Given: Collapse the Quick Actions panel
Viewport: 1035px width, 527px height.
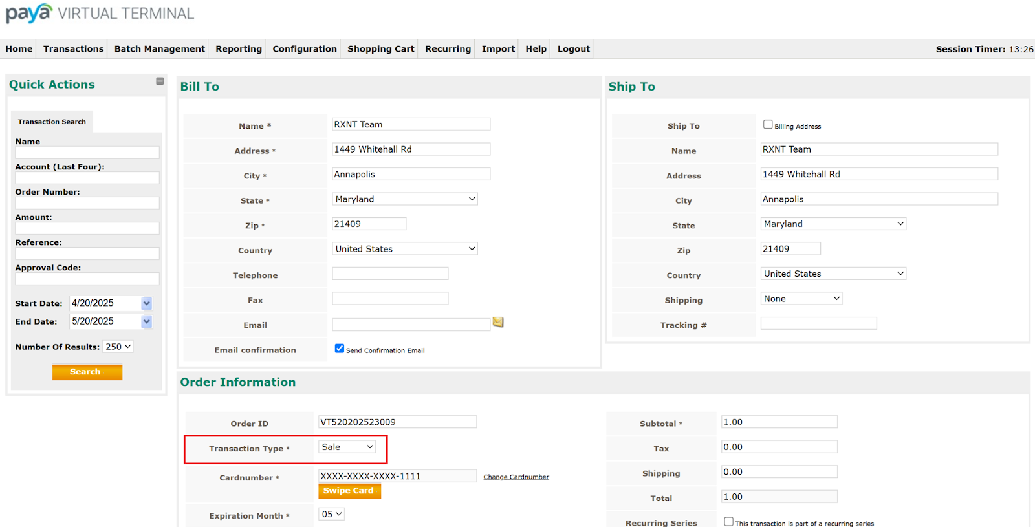Looking at the screenshot, I should pos(160,81).
